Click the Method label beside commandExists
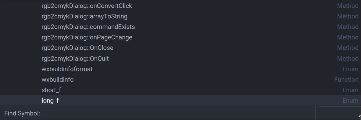 tap(348, 27)
